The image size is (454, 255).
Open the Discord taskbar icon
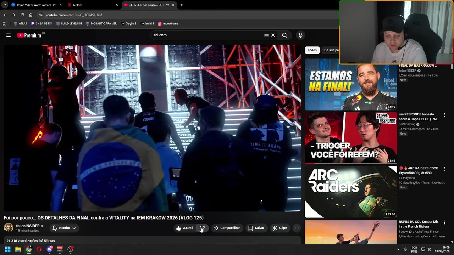(x=49, y=249)
